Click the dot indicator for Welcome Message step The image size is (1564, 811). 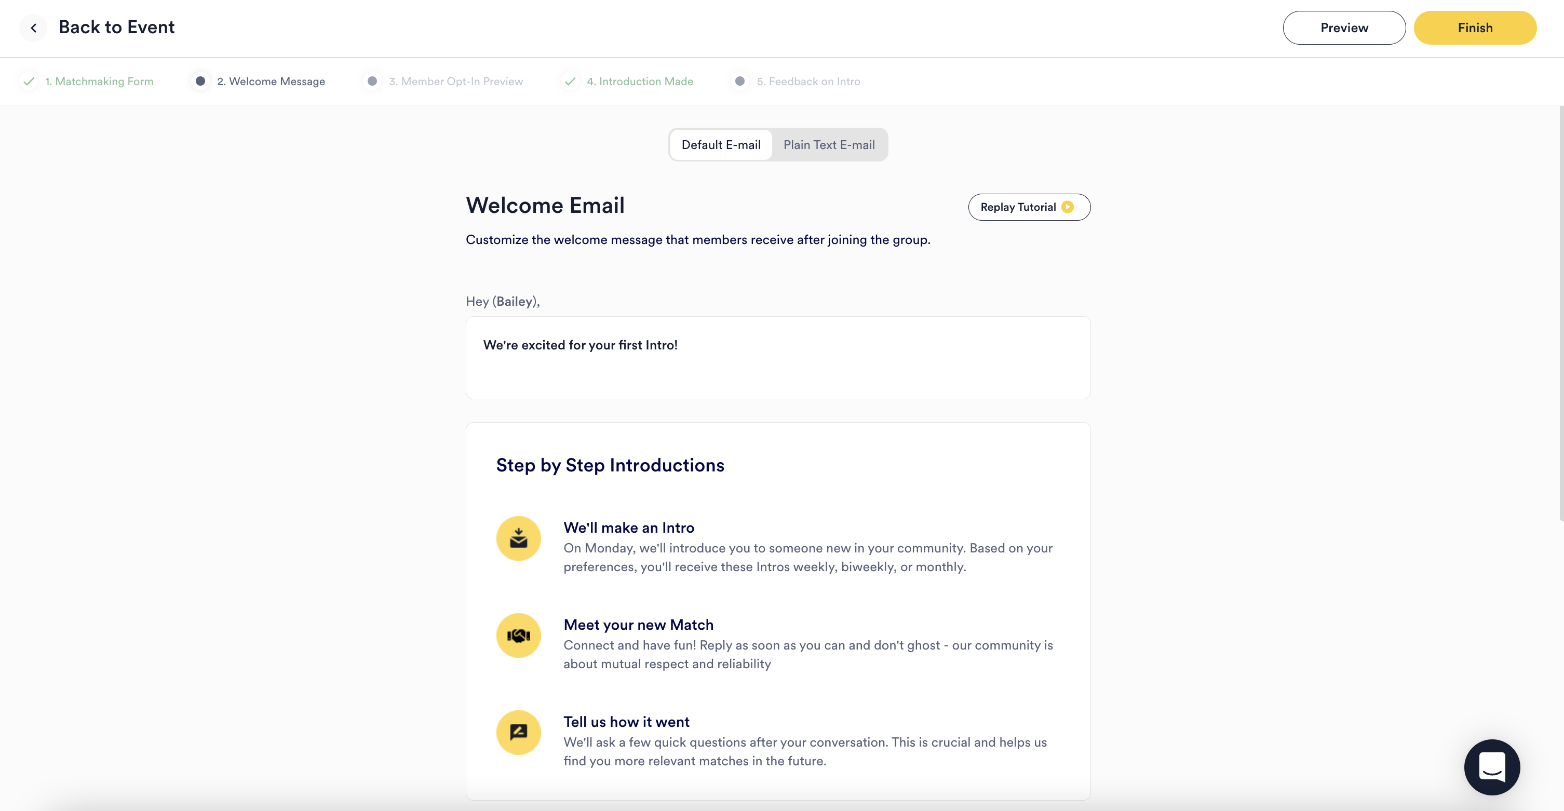coord(200,82)
